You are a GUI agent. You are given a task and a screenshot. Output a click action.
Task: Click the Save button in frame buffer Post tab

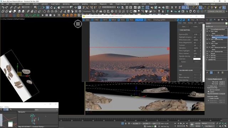[184, 27]
